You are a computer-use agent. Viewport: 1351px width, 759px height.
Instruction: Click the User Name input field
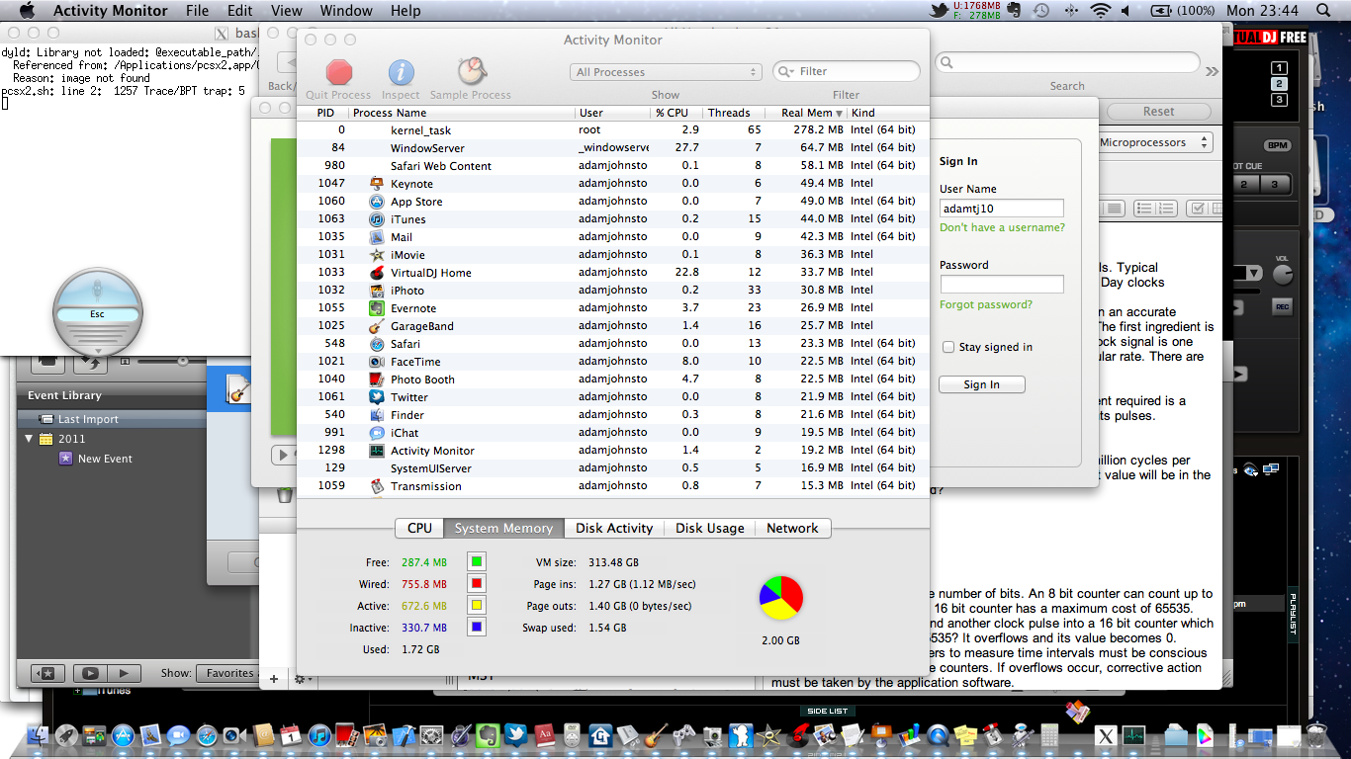[x=1002, y=209]
